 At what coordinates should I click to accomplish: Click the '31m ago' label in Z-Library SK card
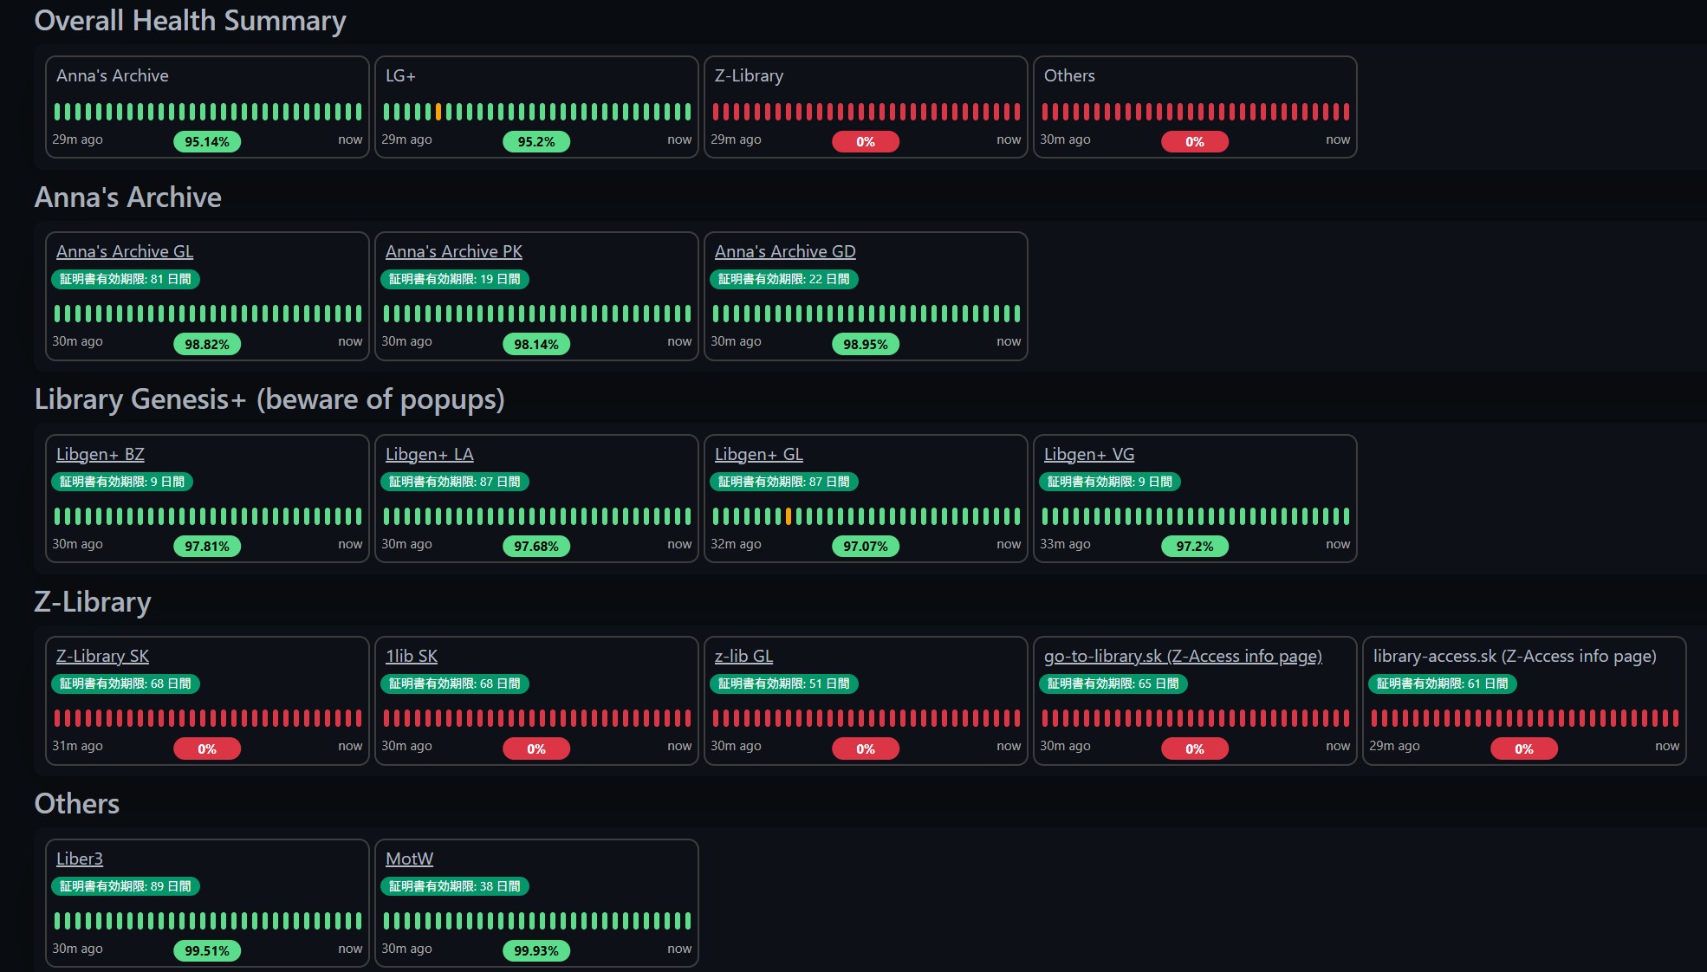77,746
